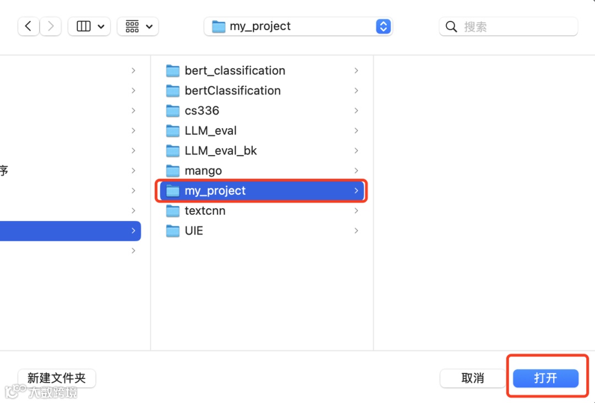Click the magnifying glass search icon
Image resolution: width=595 pixels, height=403 pixels.
coord(451,26)
